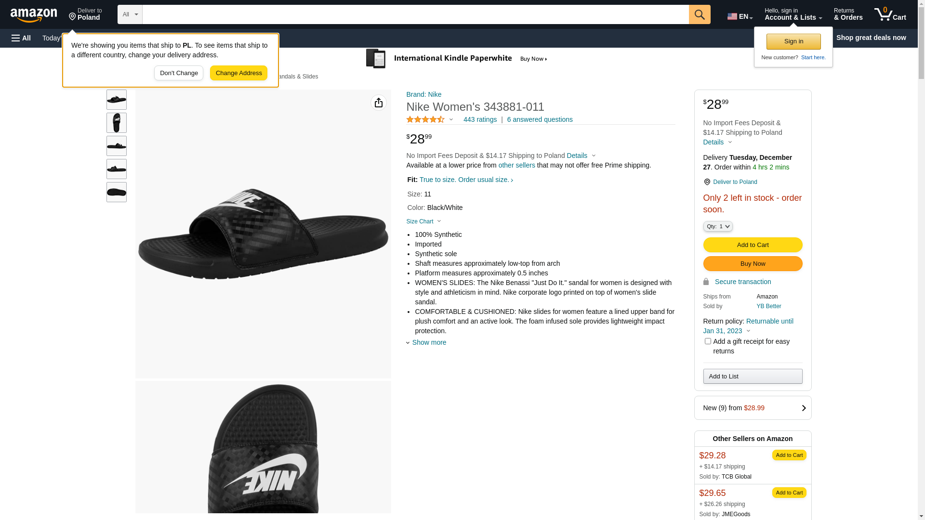This screenshot has width=925, height=520.
Task: Click the star rating icons
Action: pyautogui.click(x=425, y=119)
